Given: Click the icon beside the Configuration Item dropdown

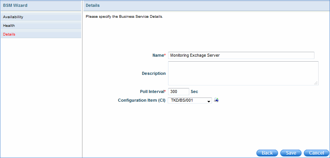Looking at the screenshot, I should [217, 100].
